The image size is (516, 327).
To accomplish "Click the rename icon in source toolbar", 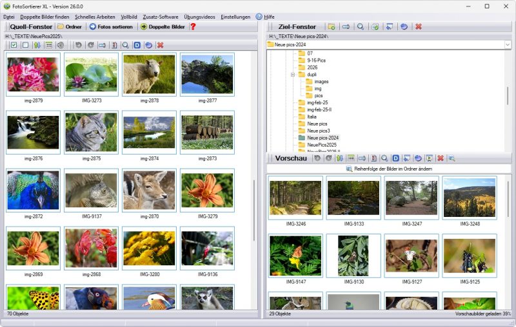I will 103,45.
